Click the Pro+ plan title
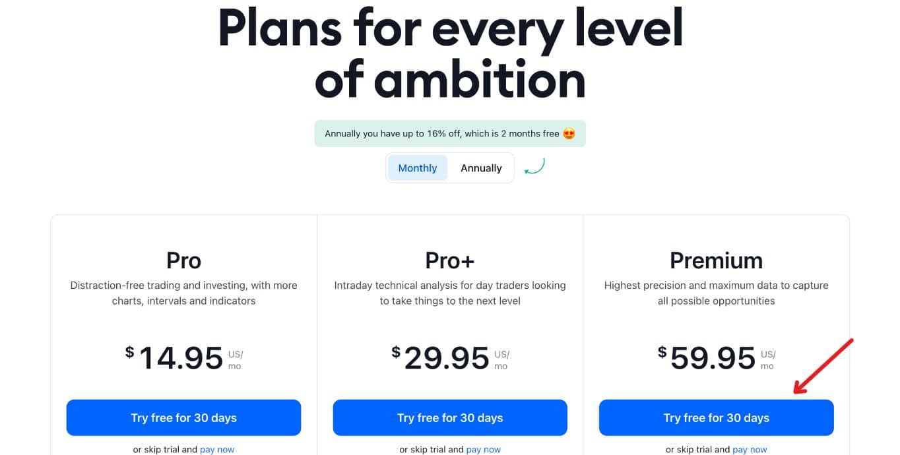 (x=450, y=260)
